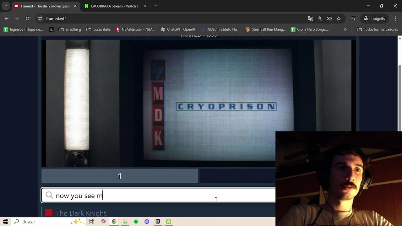Click the crossed-out eye tracking protection icon

(x=329, y=19)
